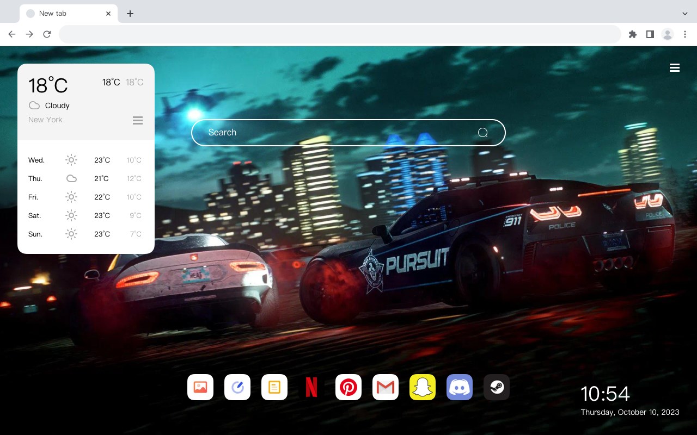Toggle the browser side panel
697x435 pixels.
click(650, 34)
